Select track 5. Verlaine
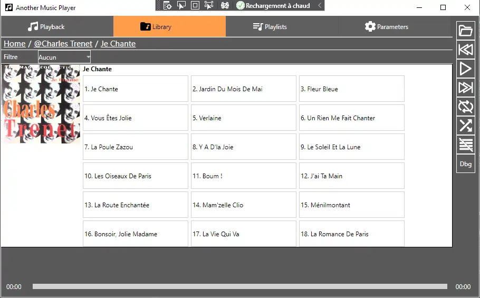Screen dimensions: 480x298 click(x=243, y=118)
